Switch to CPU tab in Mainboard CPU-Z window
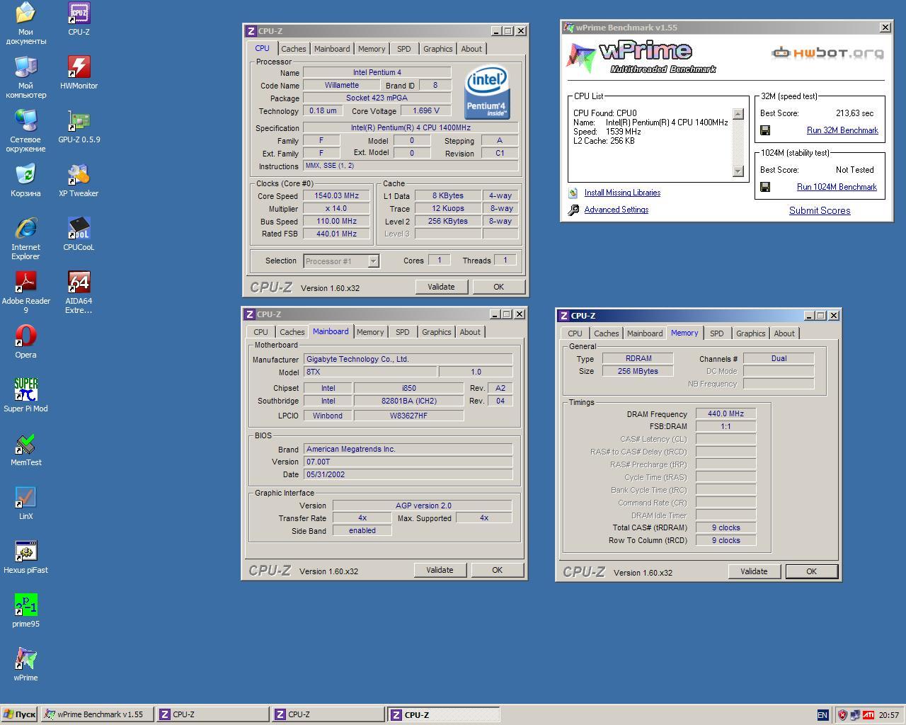Screen dimensions: 906x725 click(x=260, y=332)
